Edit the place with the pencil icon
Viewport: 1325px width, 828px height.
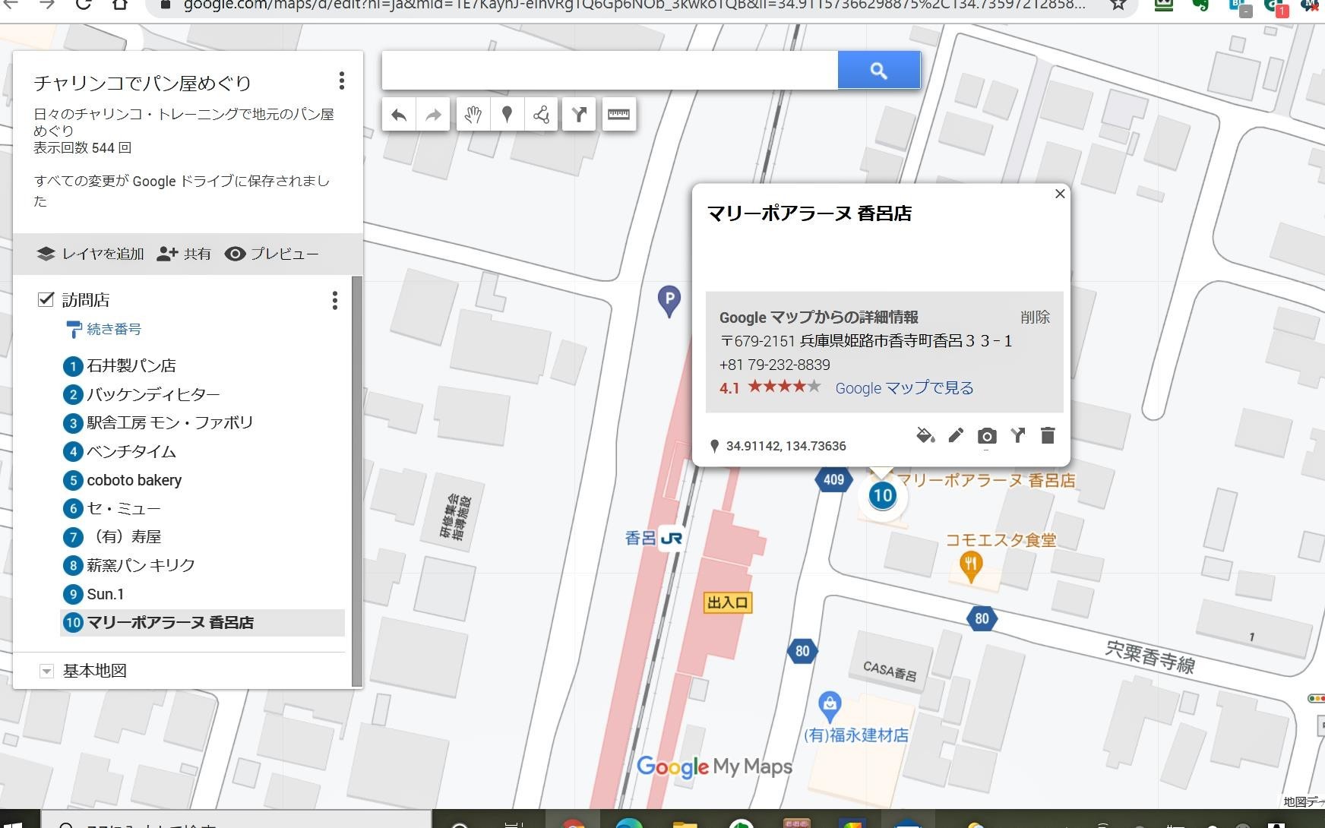(x=956, y=435)
